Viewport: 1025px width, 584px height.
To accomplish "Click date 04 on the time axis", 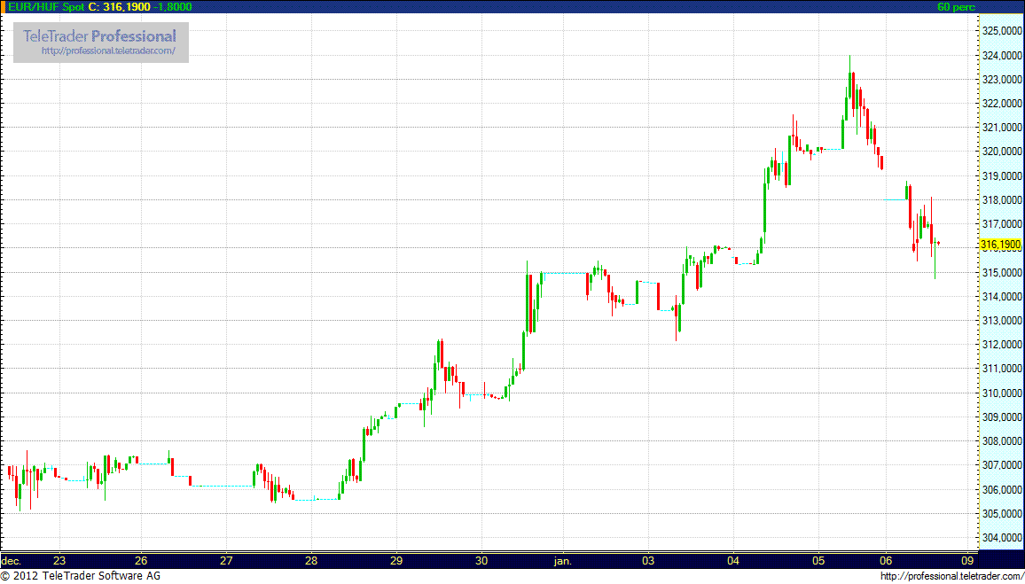I will [x=733, y=560].
